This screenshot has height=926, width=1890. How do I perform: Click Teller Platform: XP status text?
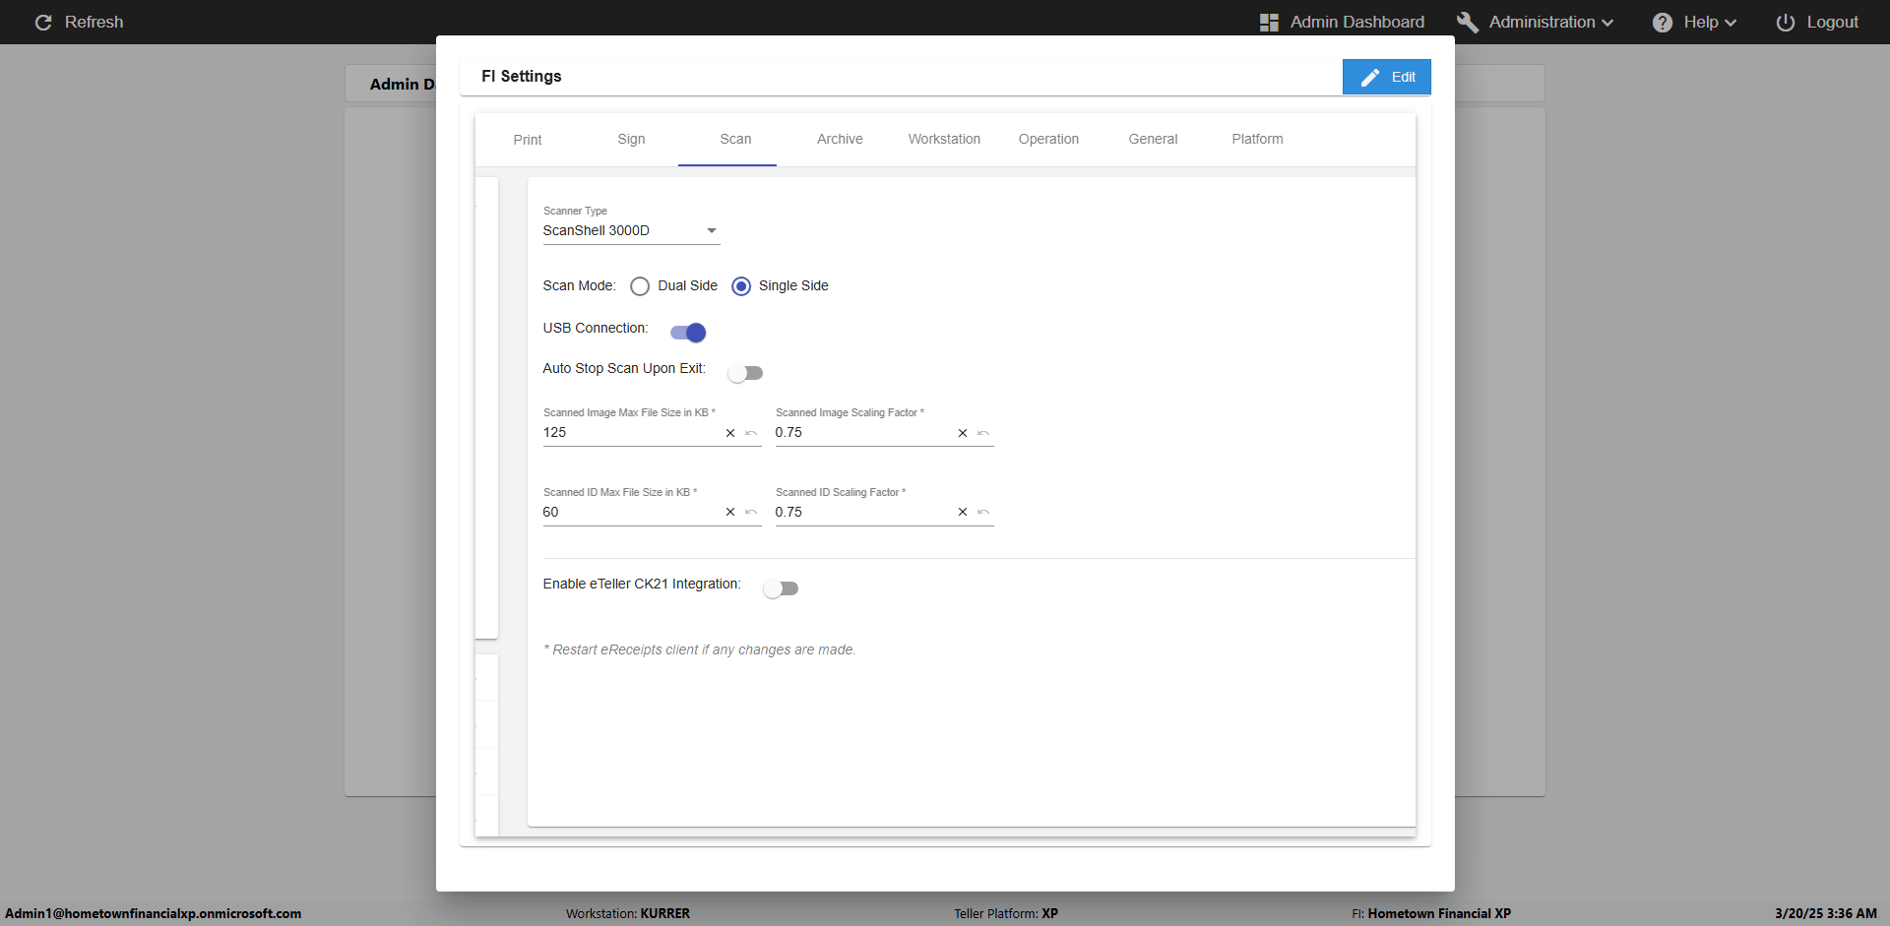tap(1006, 913)
